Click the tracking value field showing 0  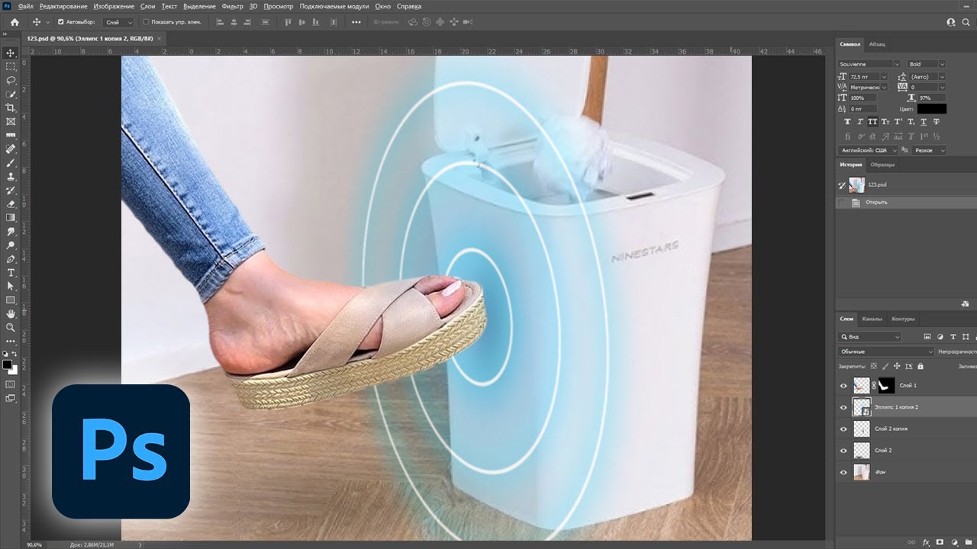pyautogui.click(x=927, y=88)
